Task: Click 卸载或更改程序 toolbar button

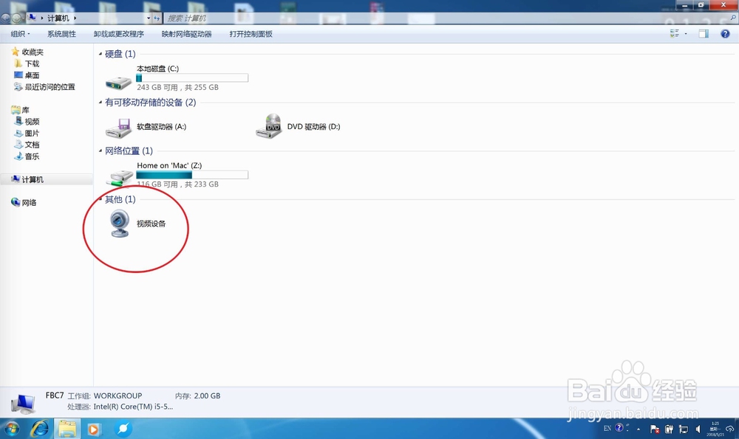Action: (x=118, y=34)
